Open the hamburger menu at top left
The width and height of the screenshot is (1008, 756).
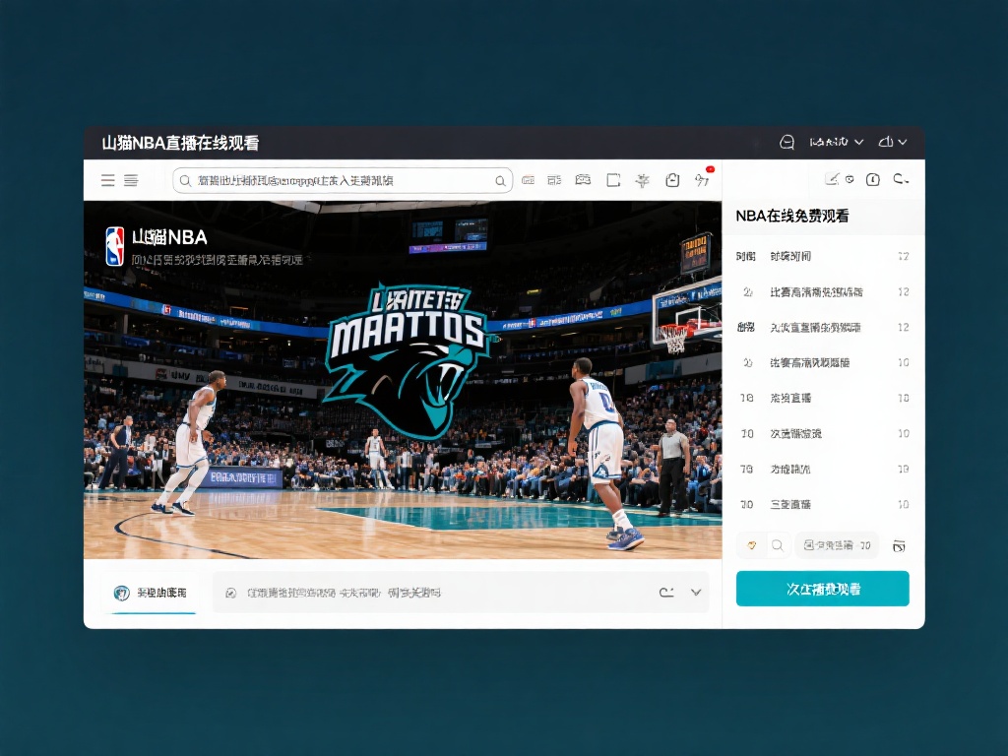point(108,180)
